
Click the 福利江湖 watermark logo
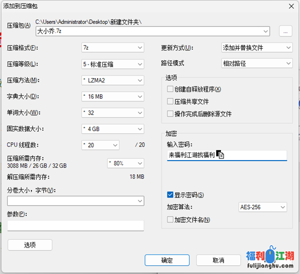pos(270,257)
